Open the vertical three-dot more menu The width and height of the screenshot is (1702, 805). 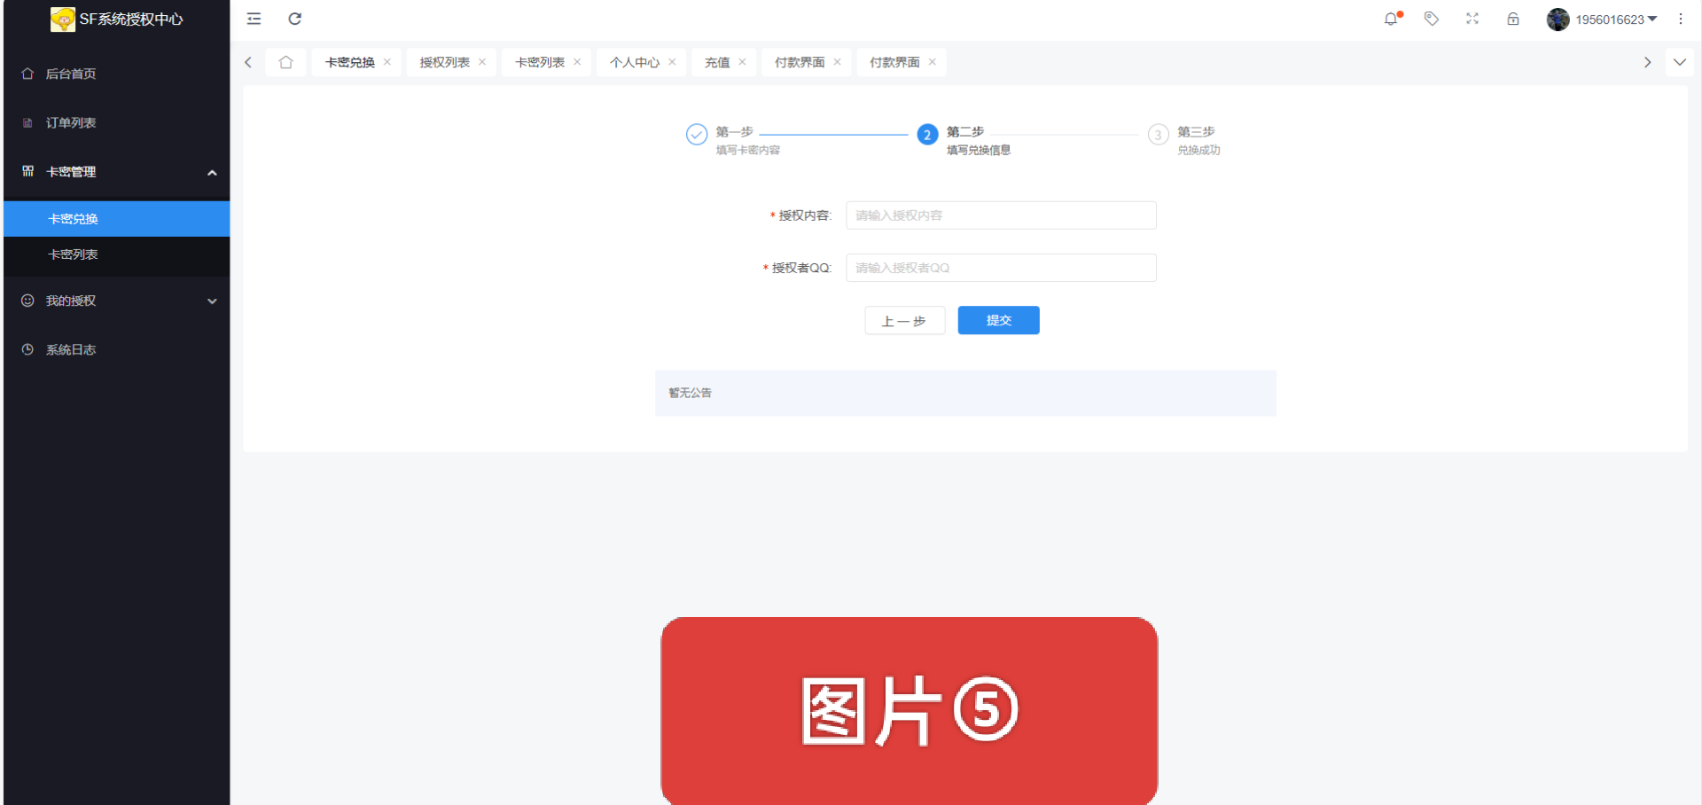[x=1680, y=19]
